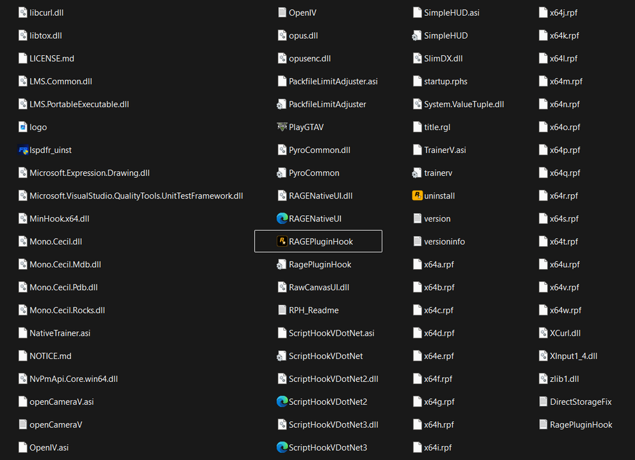This screenshot has width=635, height=460.
Task: Click the Edge icon beside ScriptHookVDotNet2
Action: tap(282, 402)
